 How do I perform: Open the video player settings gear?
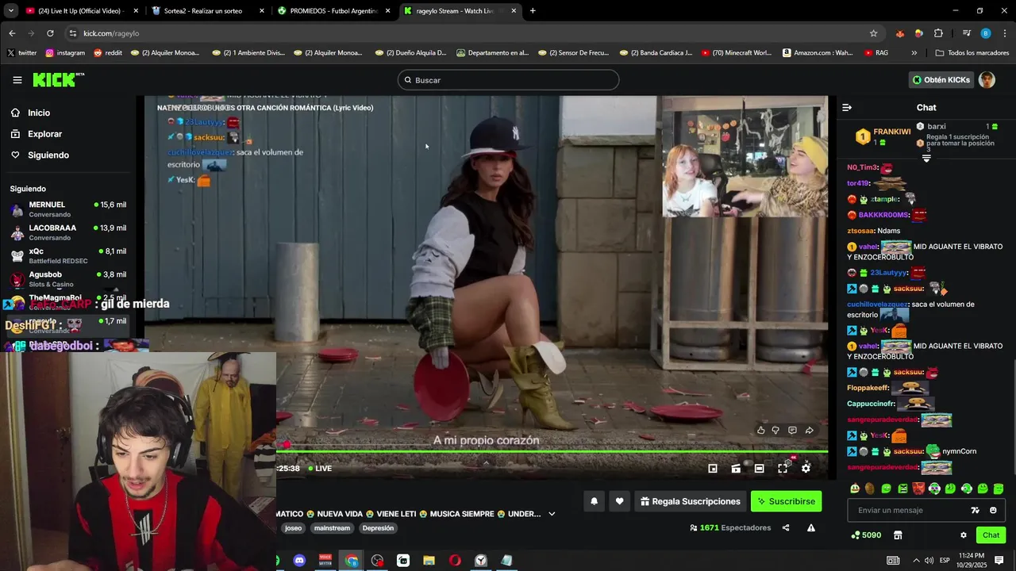pos(806,469)
